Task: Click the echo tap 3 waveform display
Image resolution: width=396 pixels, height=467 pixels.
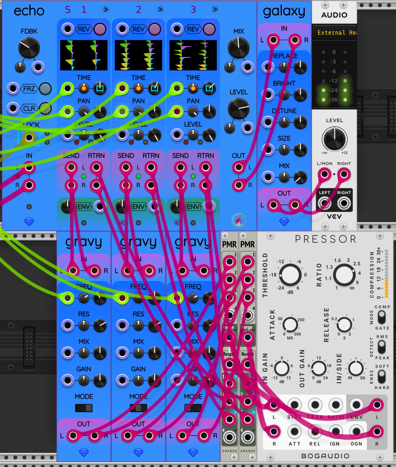Action: 193,55
